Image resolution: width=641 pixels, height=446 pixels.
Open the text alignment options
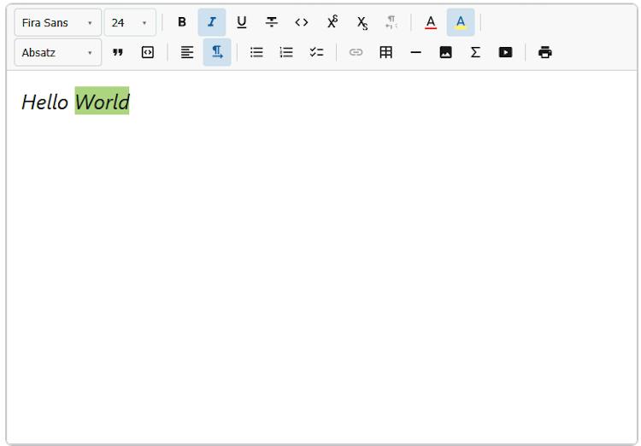(x=187, y=52)
